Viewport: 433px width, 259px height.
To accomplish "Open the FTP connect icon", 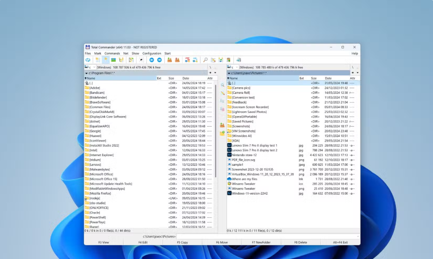I will [x=187, y=60].
